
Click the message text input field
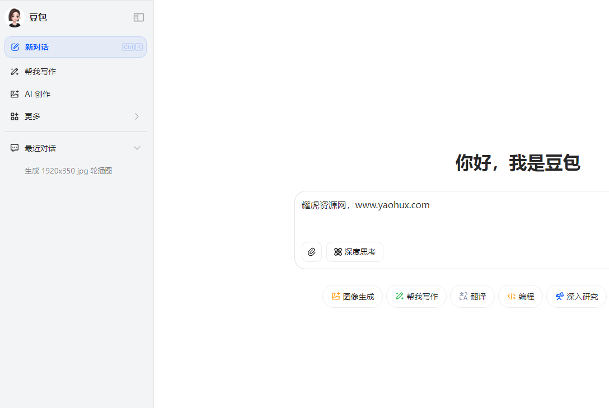(448, 215)
